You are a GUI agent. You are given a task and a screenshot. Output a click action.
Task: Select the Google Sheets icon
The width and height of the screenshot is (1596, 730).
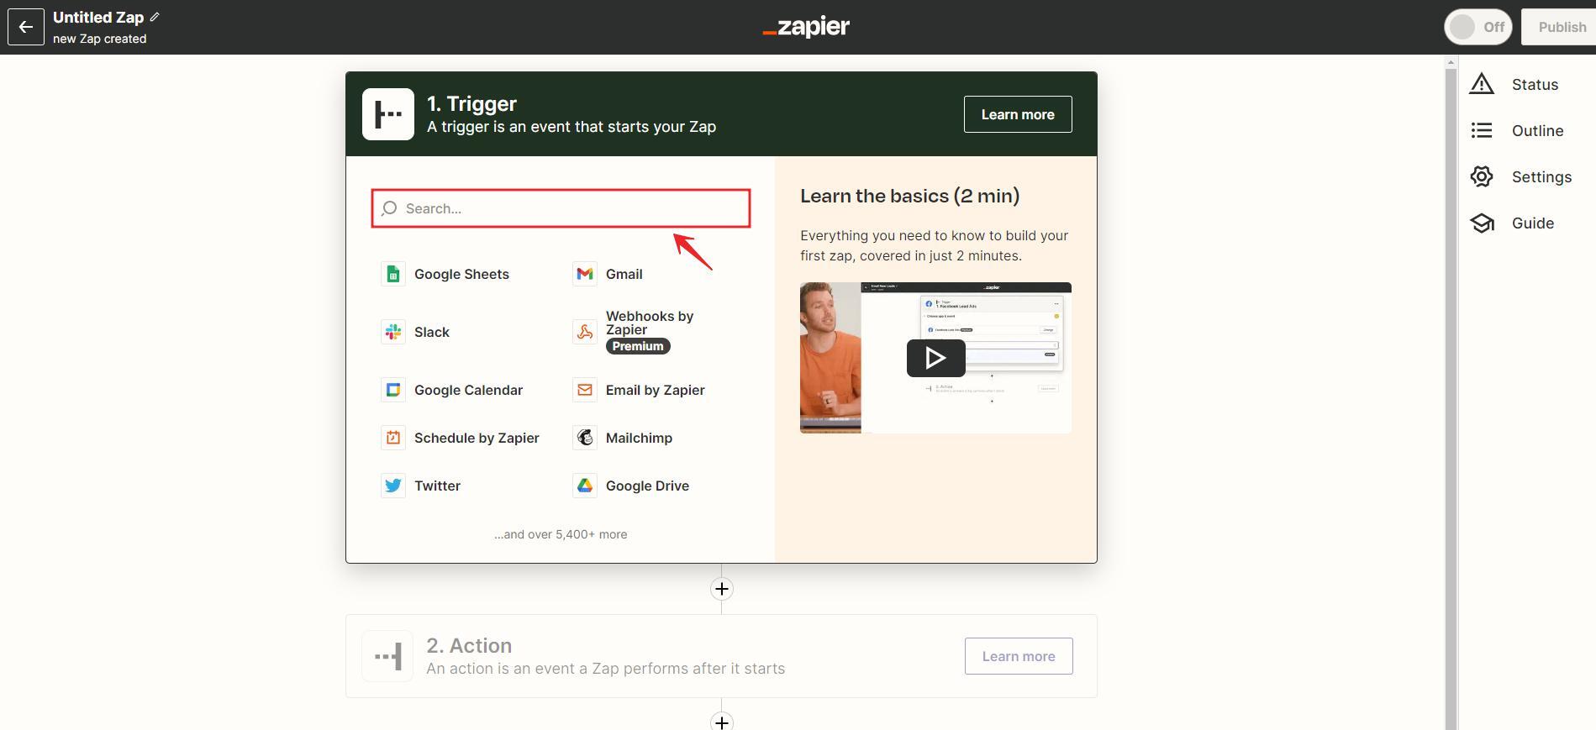[392, 274]
